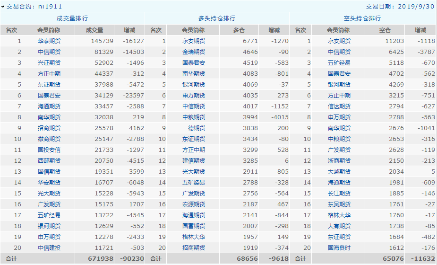Image resolution: width=437 pixels, height=265 pixels.
Task: Click 中粮期货 in long position ranking
Action: tap(193, 117)
